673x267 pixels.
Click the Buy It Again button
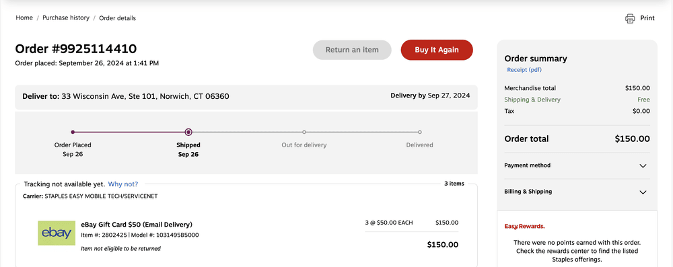tap(437, 50)
